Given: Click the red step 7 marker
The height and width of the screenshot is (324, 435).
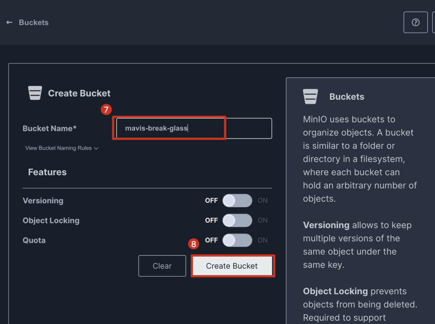Looking at the screenshot, I should point(106,110).
